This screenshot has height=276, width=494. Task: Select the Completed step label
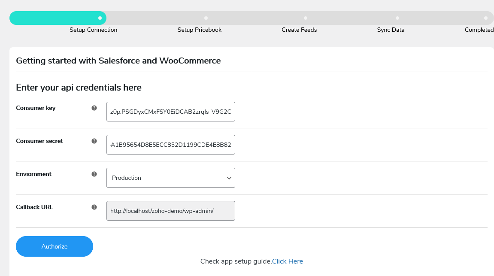(478, 30)
